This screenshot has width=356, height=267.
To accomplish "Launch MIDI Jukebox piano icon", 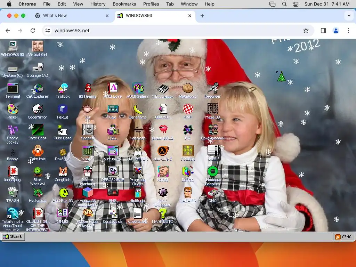I will [163, 89].
